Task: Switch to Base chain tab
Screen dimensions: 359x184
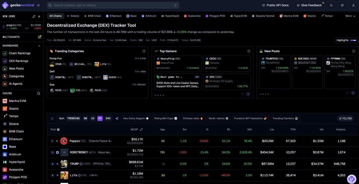Action: click(132, 16)
